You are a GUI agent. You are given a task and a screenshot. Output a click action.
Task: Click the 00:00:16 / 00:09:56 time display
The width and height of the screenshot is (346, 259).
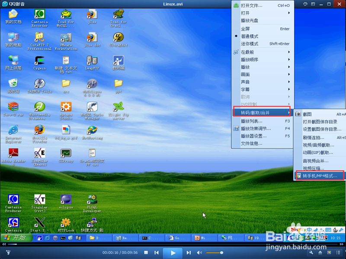[120, 253]
